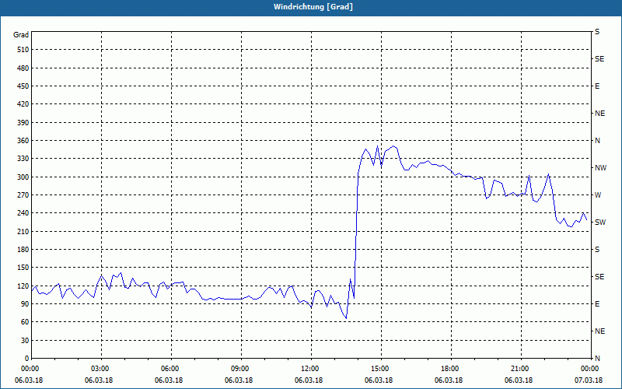Image resolution: width=622 pixels, height=389 pixels.
Task: Select the '30' y-axis tick label
Action: [25, 340]
